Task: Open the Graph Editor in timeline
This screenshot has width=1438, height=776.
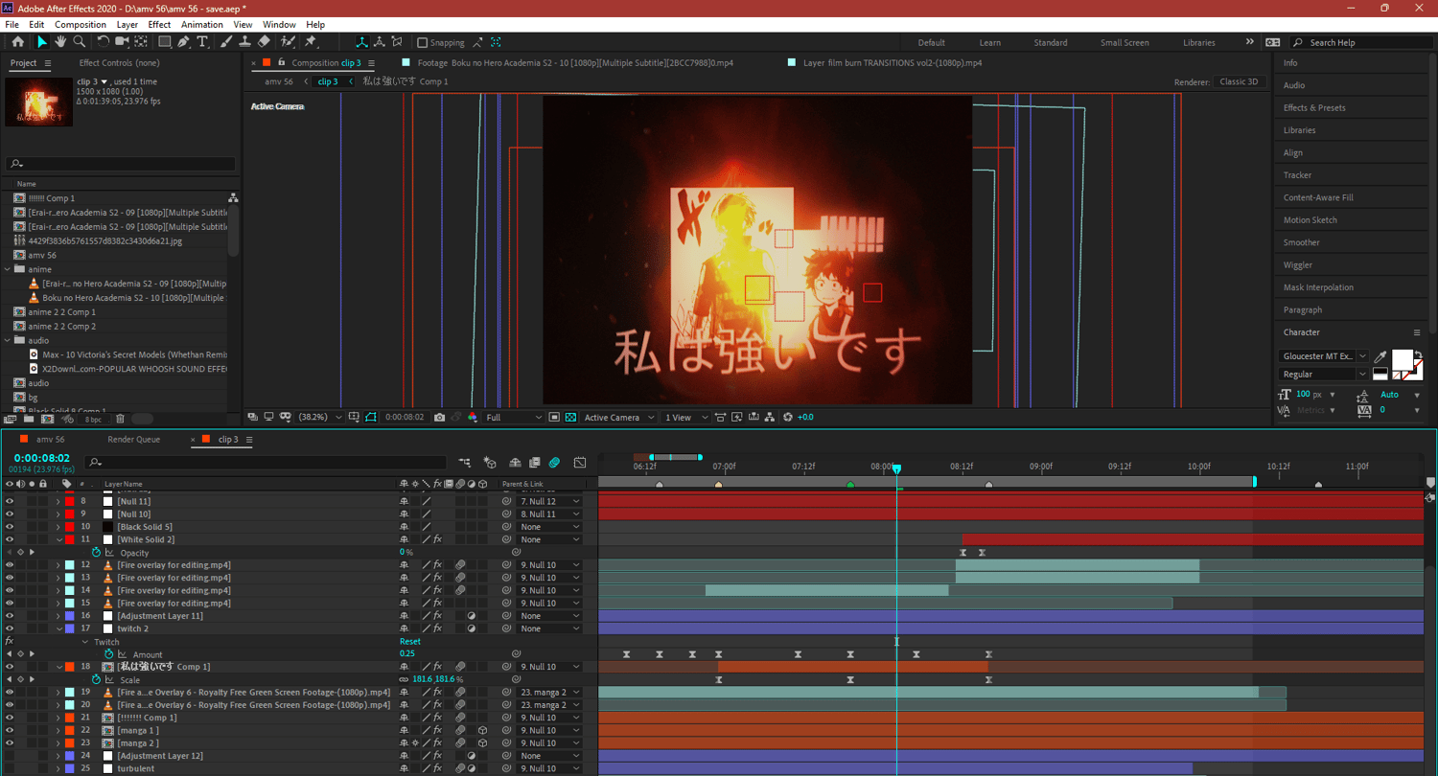Action: coord(580,463)
